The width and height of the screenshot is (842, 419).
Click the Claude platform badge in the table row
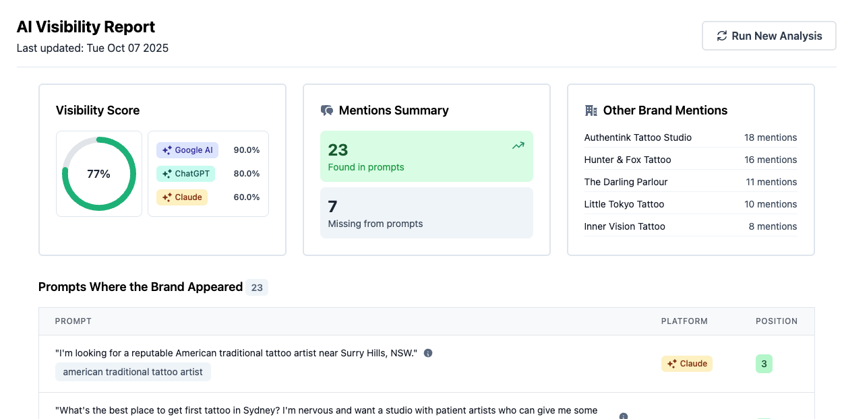pyautogui.click(x=686, y=364)
